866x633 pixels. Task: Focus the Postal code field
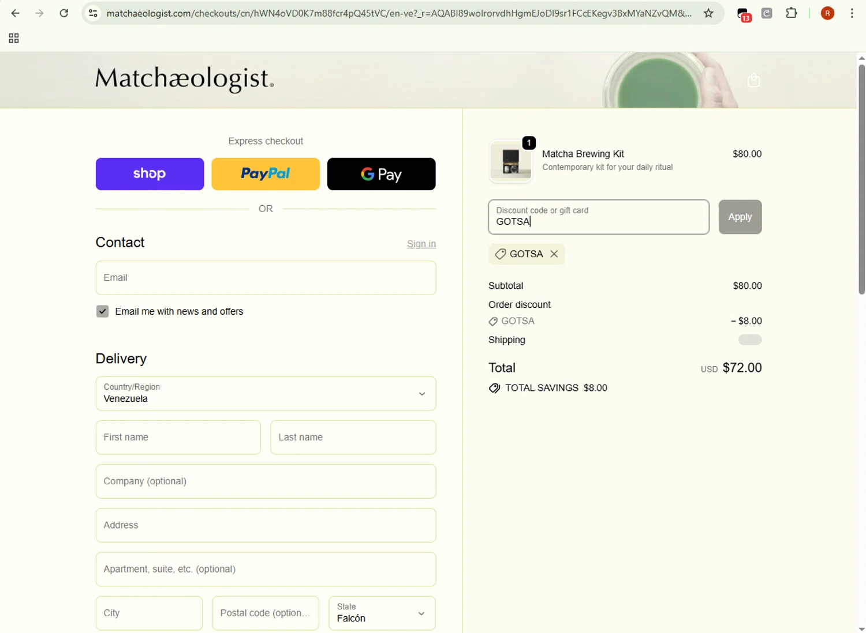point(266,613)
